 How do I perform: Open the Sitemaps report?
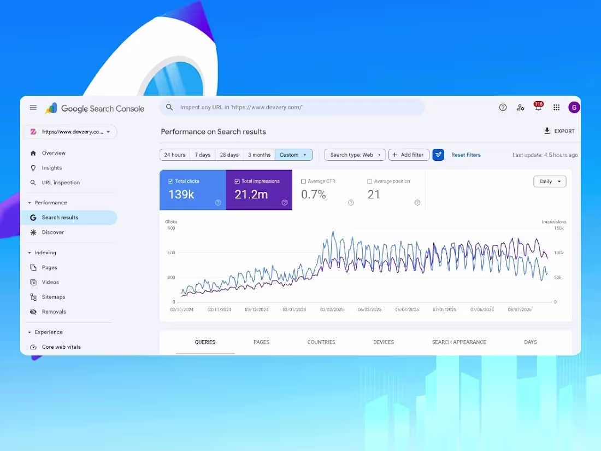point(54,297)
